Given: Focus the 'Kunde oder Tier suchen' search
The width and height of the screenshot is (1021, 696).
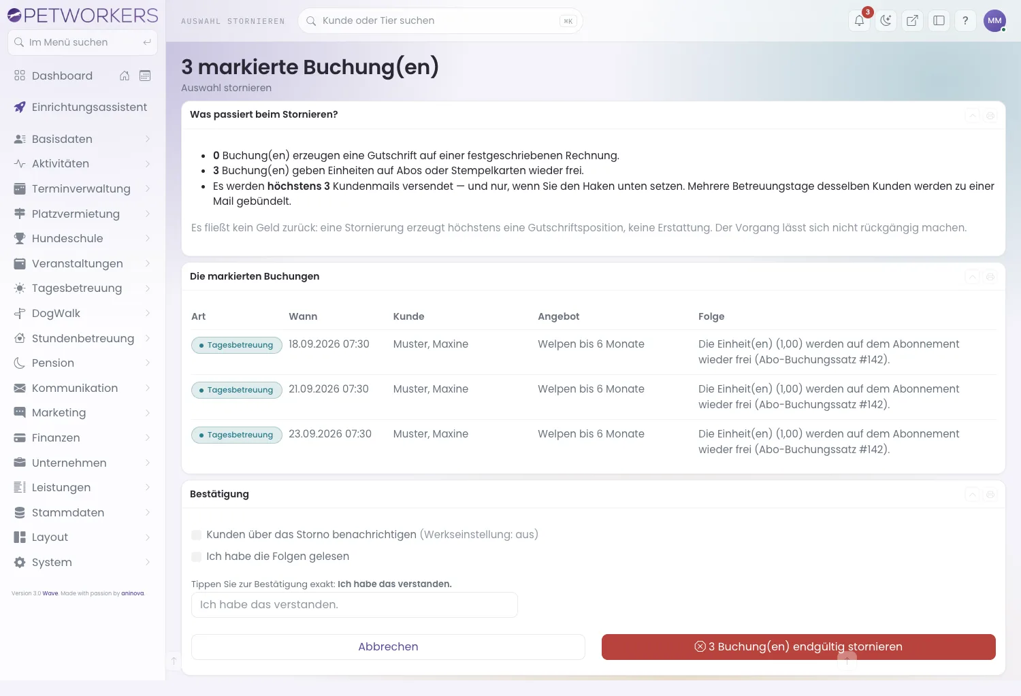Looking at the screenshot, I should [x=440, y=20].
